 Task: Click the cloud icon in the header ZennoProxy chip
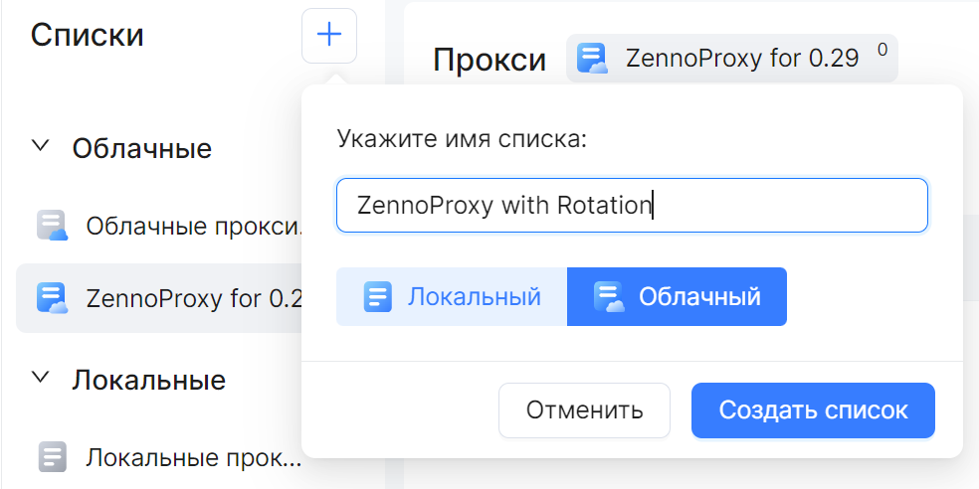pyautogui.click(x=592, y=59)
